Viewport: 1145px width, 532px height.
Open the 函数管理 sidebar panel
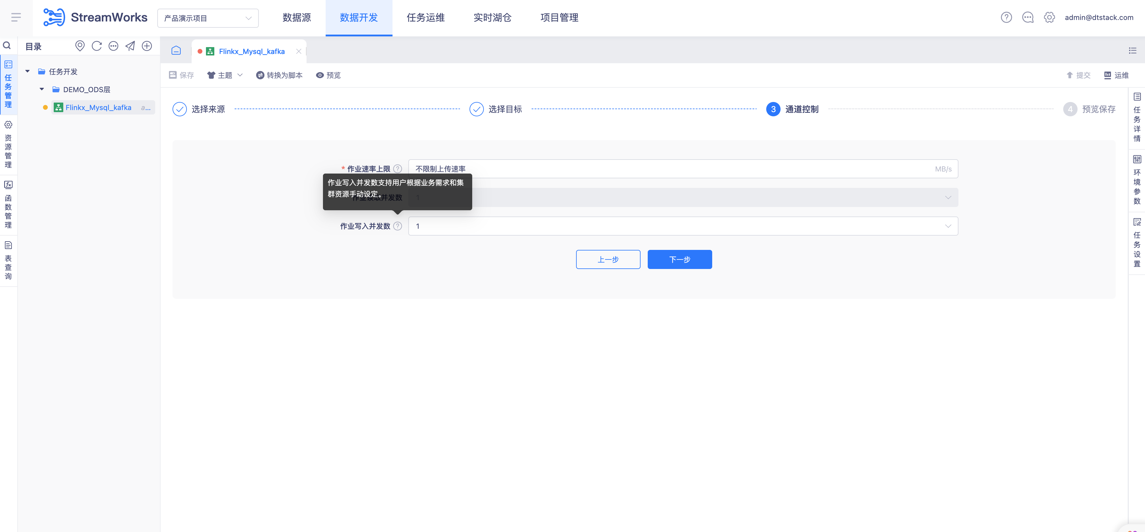pyautogui.click(x=8, y=205)
